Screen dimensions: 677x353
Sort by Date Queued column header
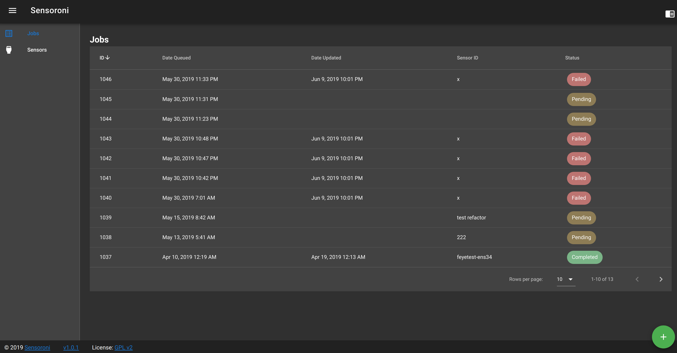click(x=176, y=58)
